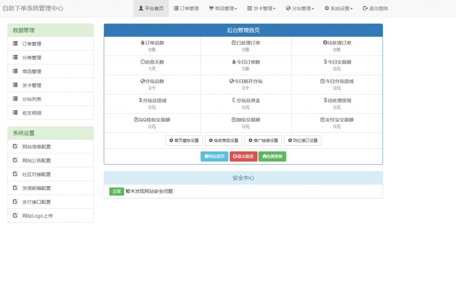
Task: Click the 自助下单系统管理中心 brand title
Action: point(33,8)
